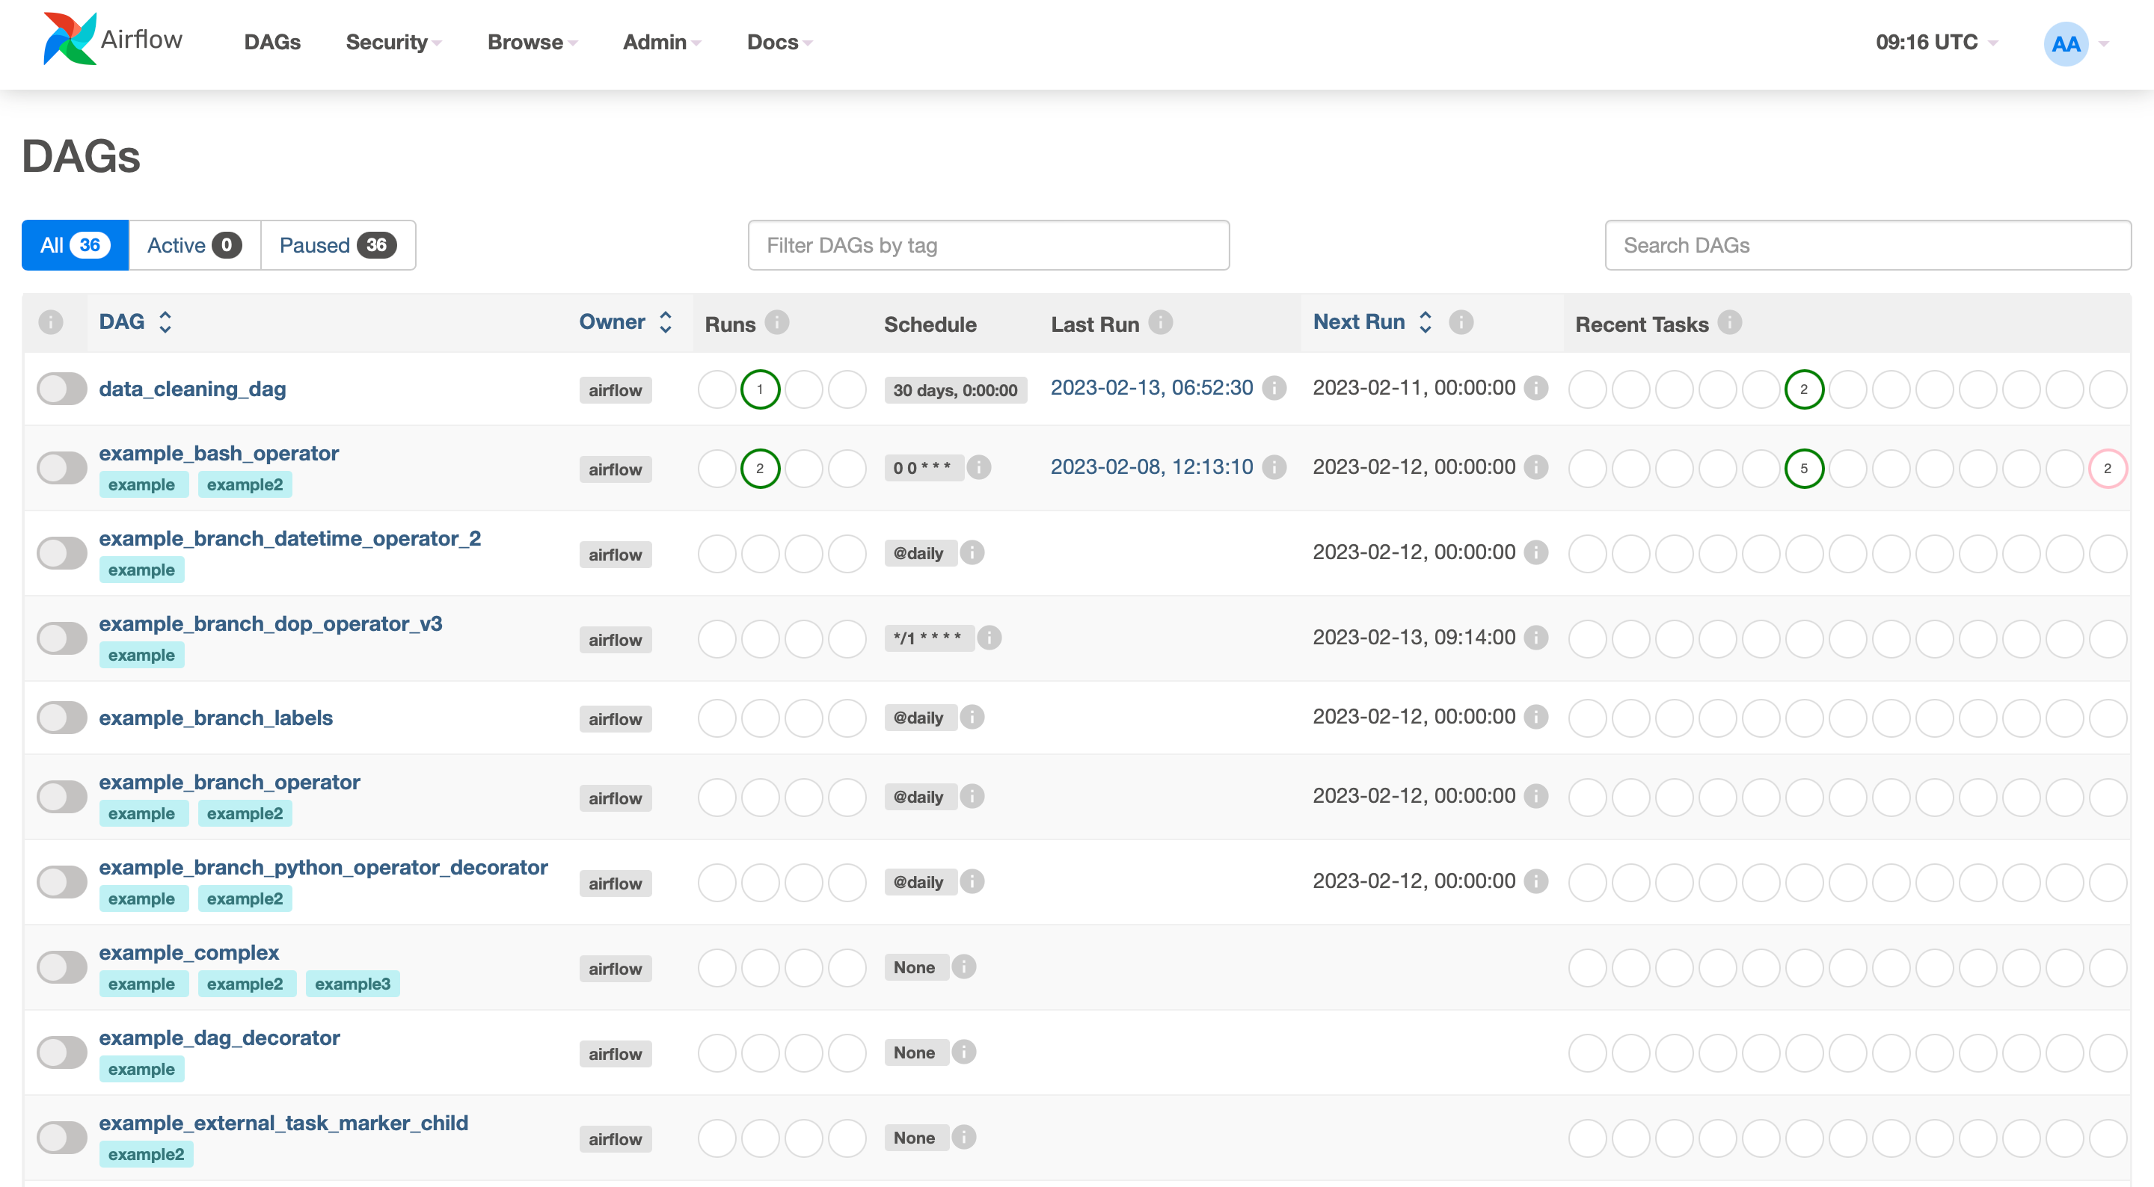Click schedule info icon for example_branch_labels
Screen dimensions: 2154x1187
pos(972,718)
